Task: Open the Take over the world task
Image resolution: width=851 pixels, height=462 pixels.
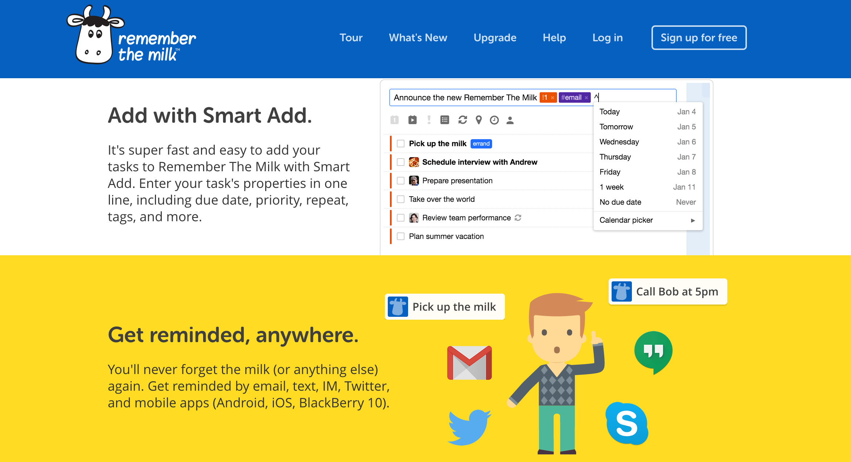Action: point(441,199)
